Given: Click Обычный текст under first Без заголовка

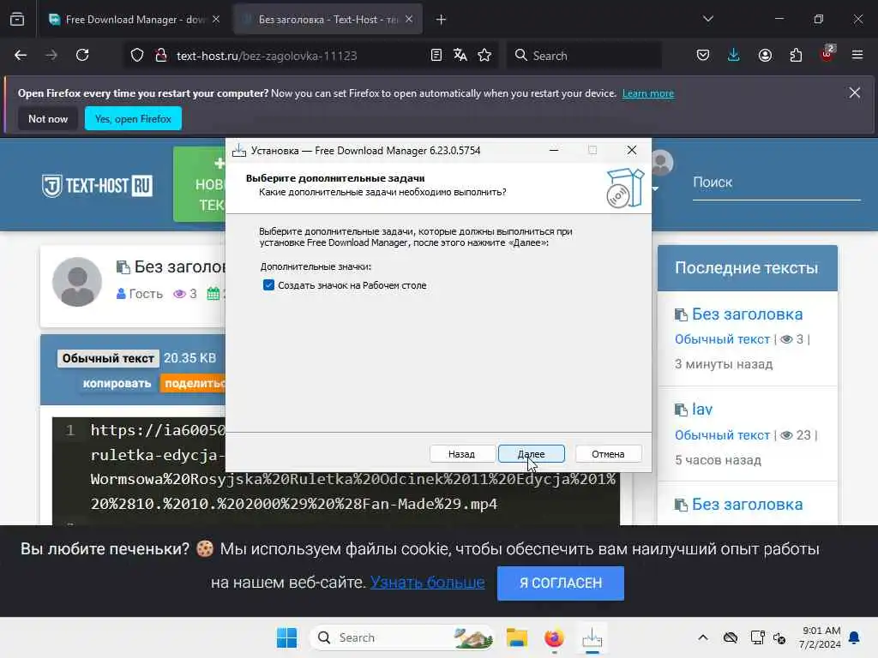Looking at the screenshot, I should click(x=722, y=339).
